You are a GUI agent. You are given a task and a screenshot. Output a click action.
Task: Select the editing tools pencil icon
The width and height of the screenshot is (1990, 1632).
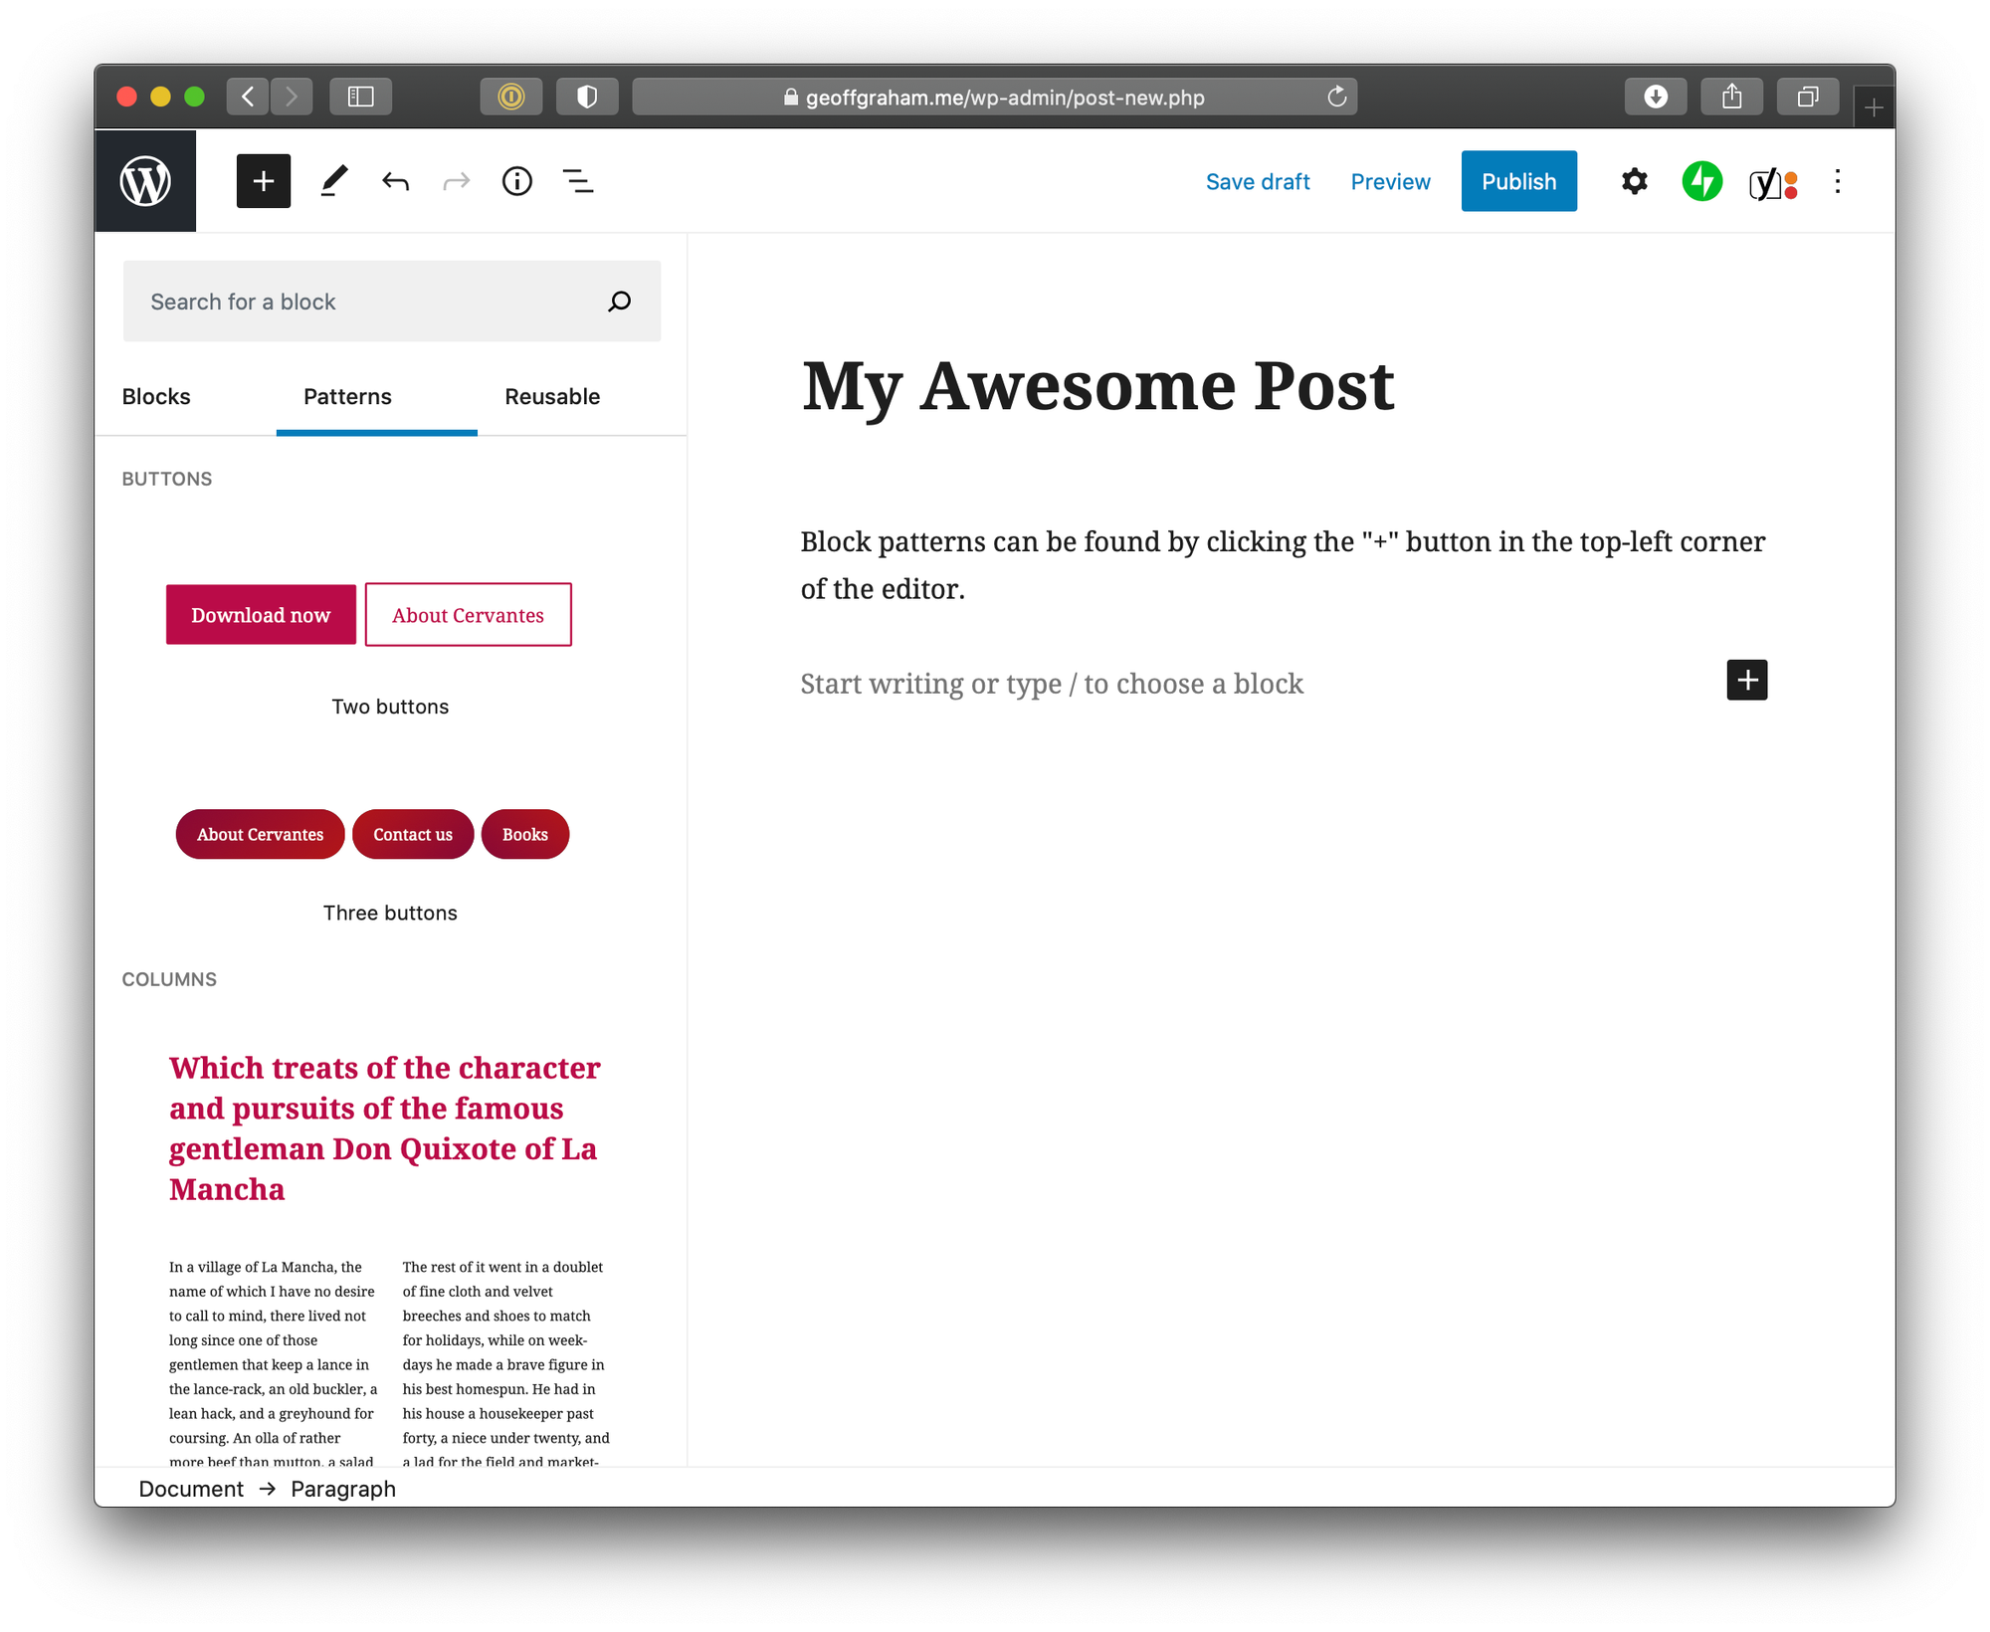click(333, 180)
